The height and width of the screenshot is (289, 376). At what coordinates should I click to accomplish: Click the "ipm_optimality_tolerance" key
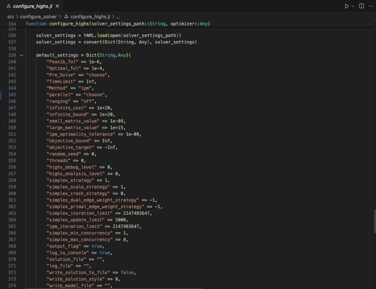point(81,134)
